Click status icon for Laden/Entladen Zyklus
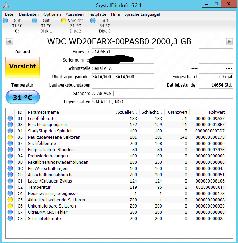The width and height of the screenshot is (238, 243). point(10,181)
